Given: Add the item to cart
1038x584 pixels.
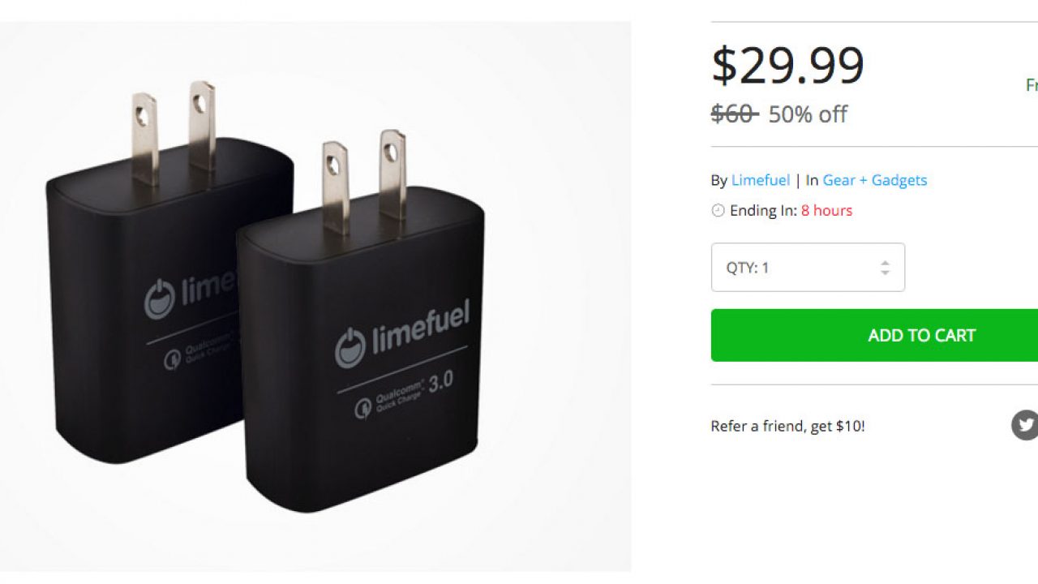Looking at the screenshot, I should (x=874, y=335).
